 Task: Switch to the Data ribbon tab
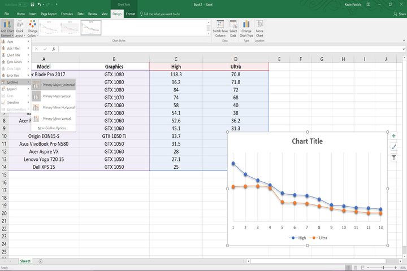(80, 14)
